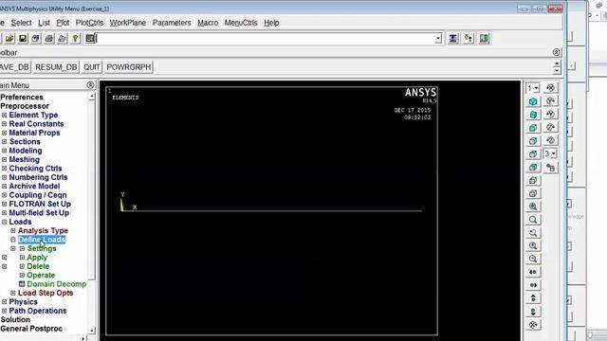
Task: Click the Fit View magnifier icon
Action: [533, 206]
